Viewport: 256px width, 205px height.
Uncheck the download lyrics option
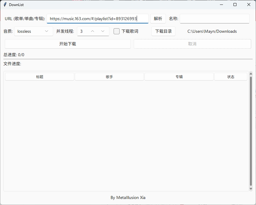point(116,31)
